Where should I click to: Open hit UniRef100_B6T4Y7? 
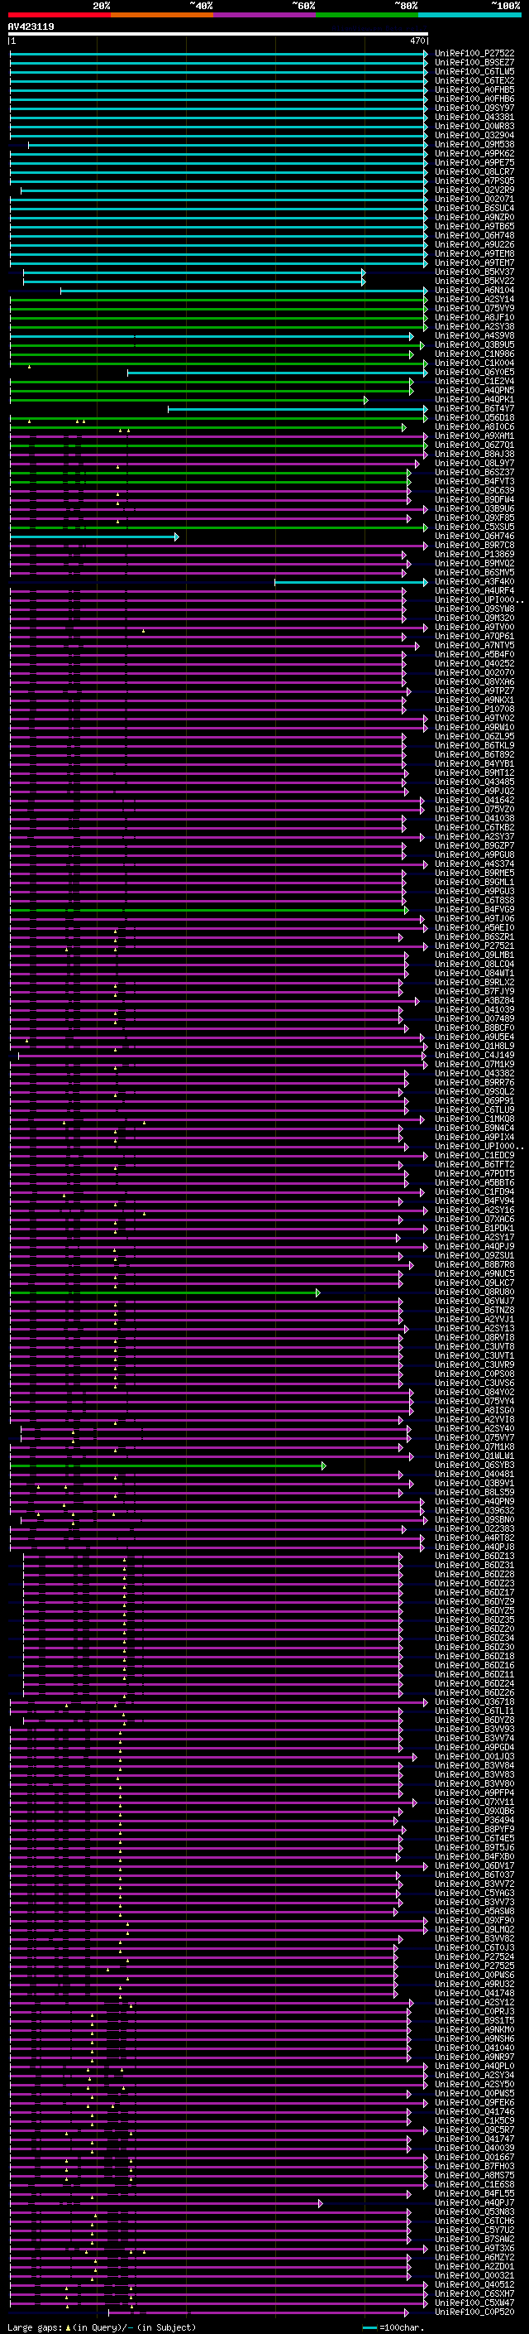(474, 409)
